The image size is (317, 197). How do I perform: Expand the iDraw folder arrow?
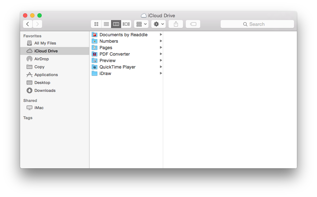(161, 73)
